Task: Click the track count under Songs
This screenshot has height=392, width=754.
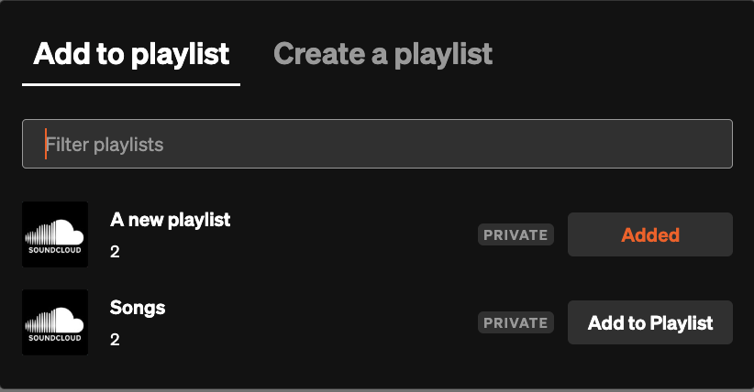Action: tap(115, 340)
